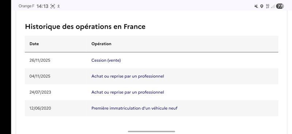
Task: Tap the 14:13 clock in status bar
Action: [x=42, y=6]
